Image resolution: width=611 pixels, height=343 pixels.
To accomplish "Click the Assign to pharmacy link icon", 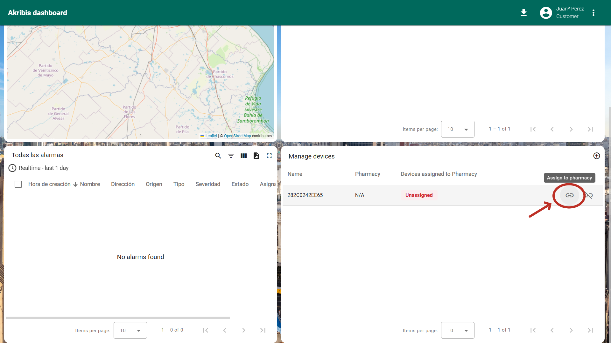I will [x=569, y=195].
